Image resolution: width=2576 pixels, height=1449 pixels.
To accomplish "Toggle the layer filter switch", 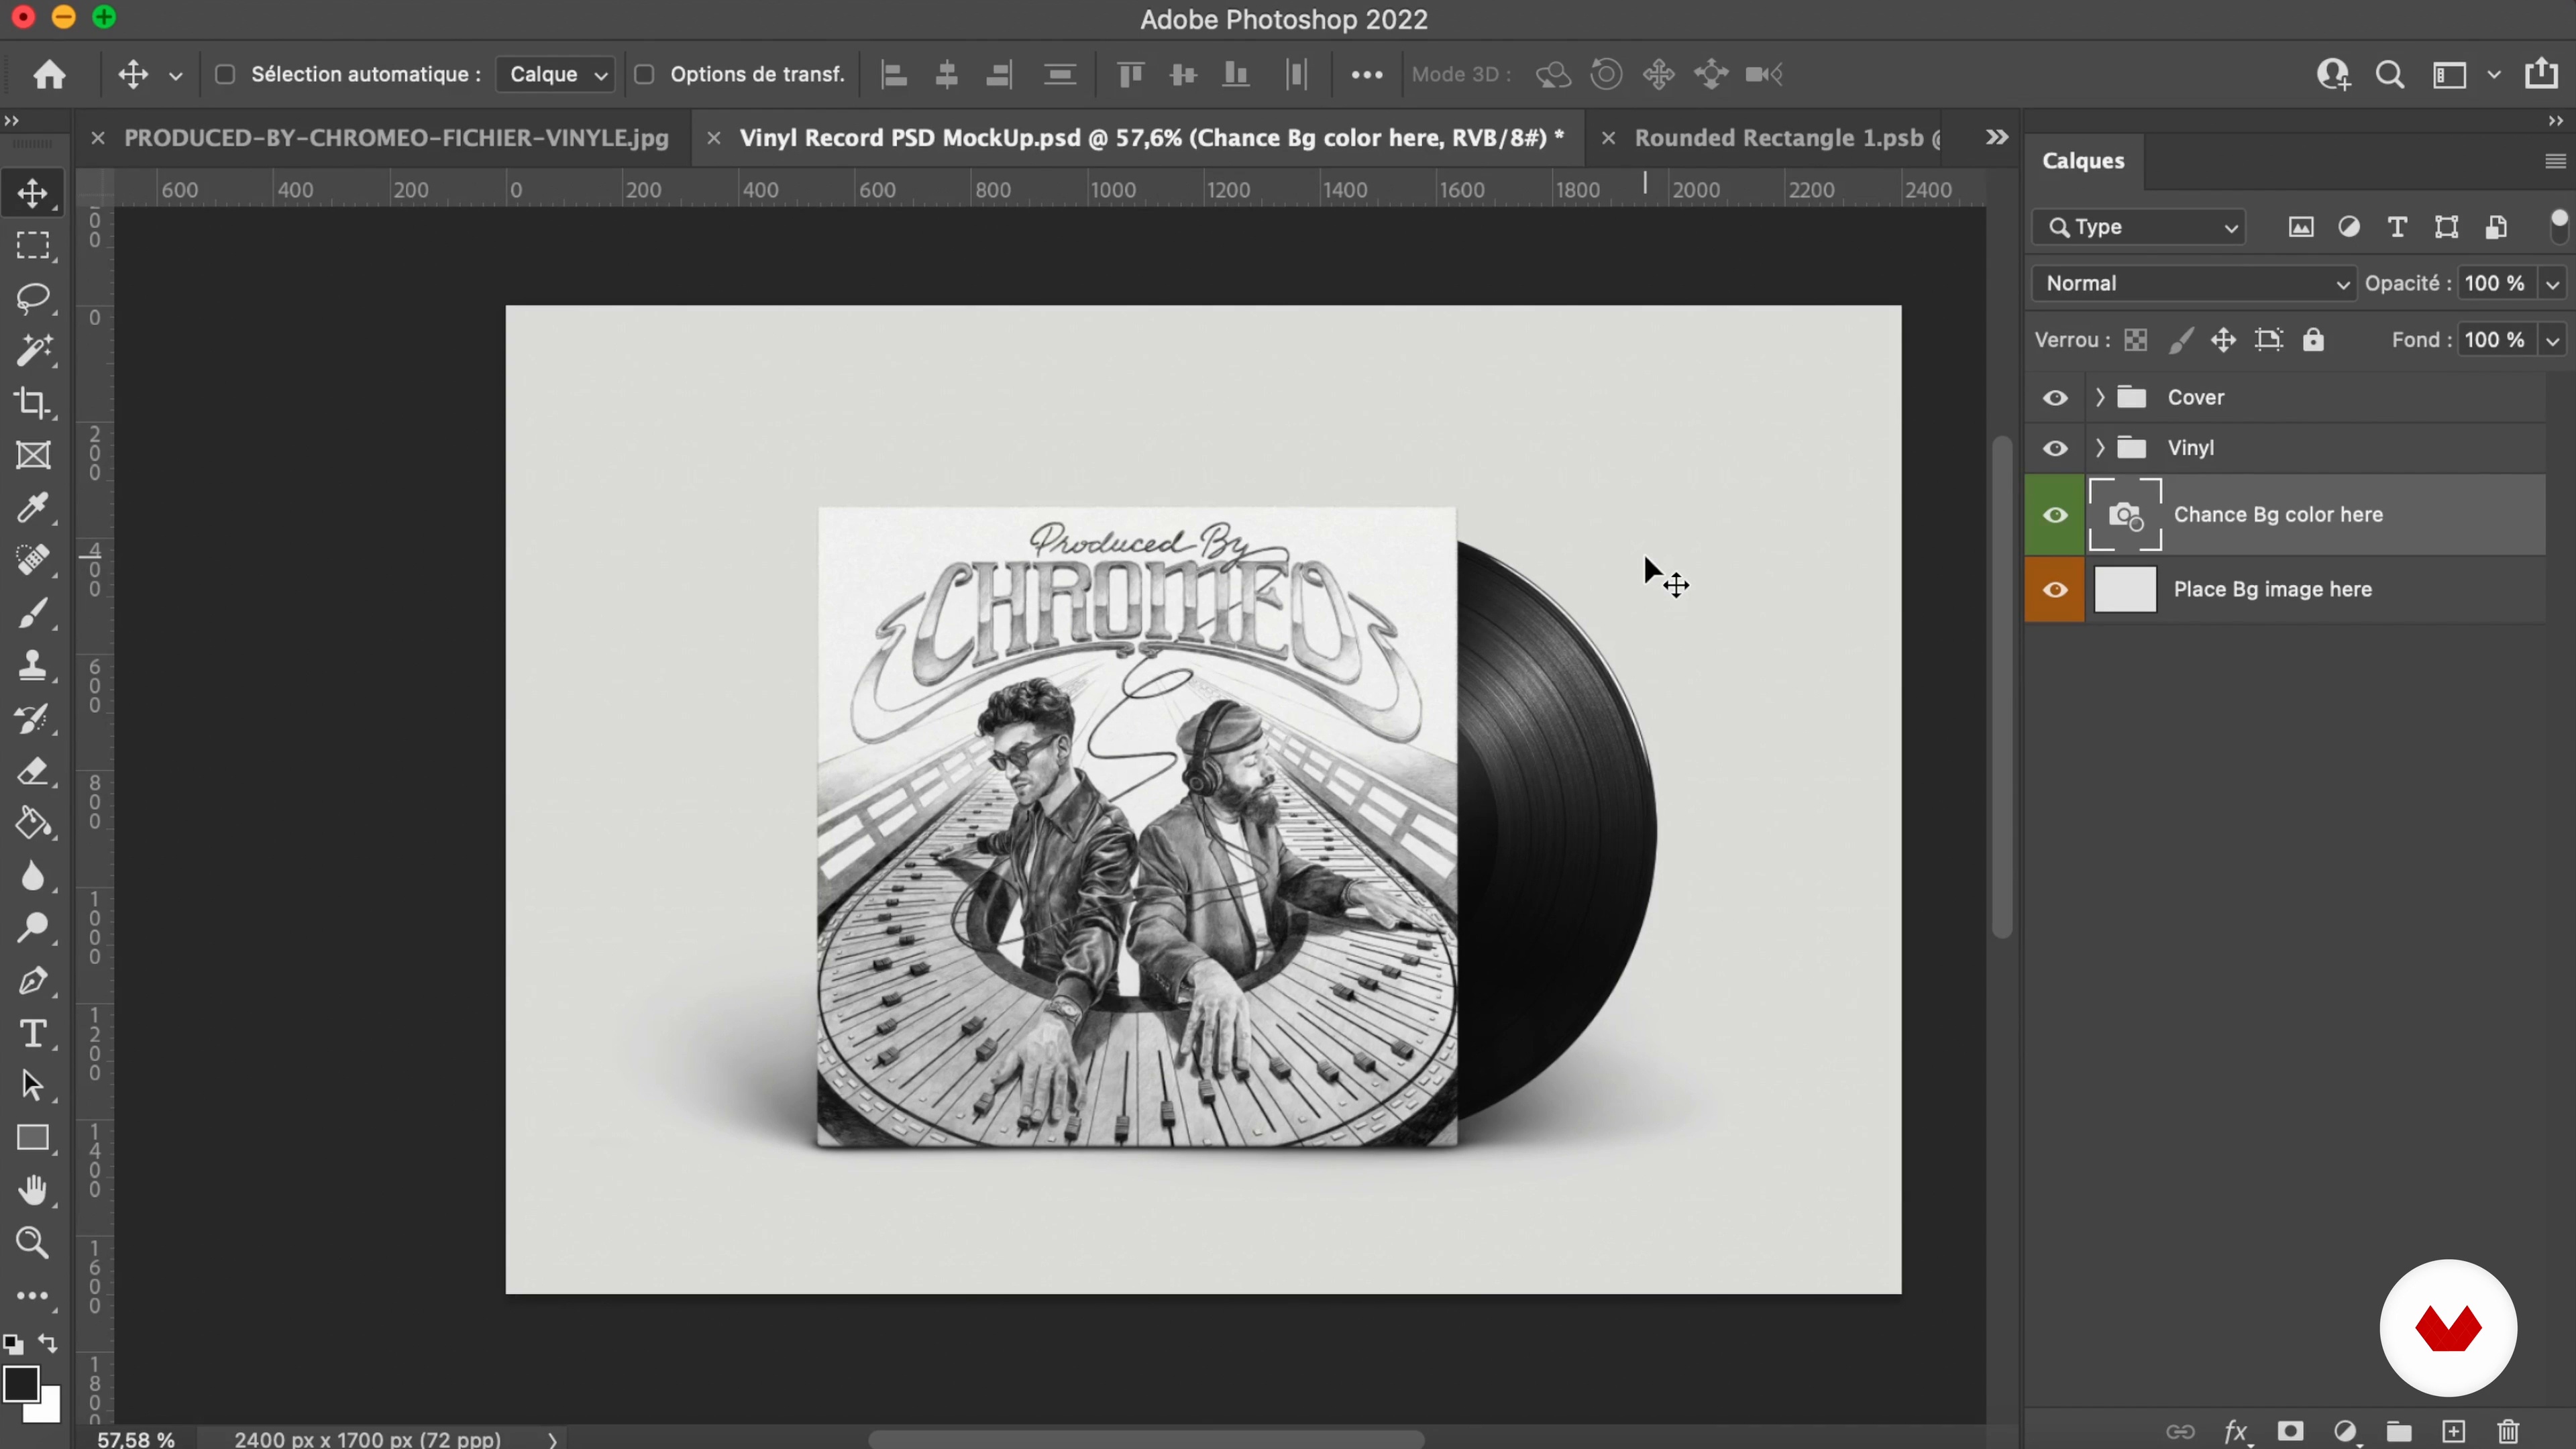I will [x=2558, y=226].
